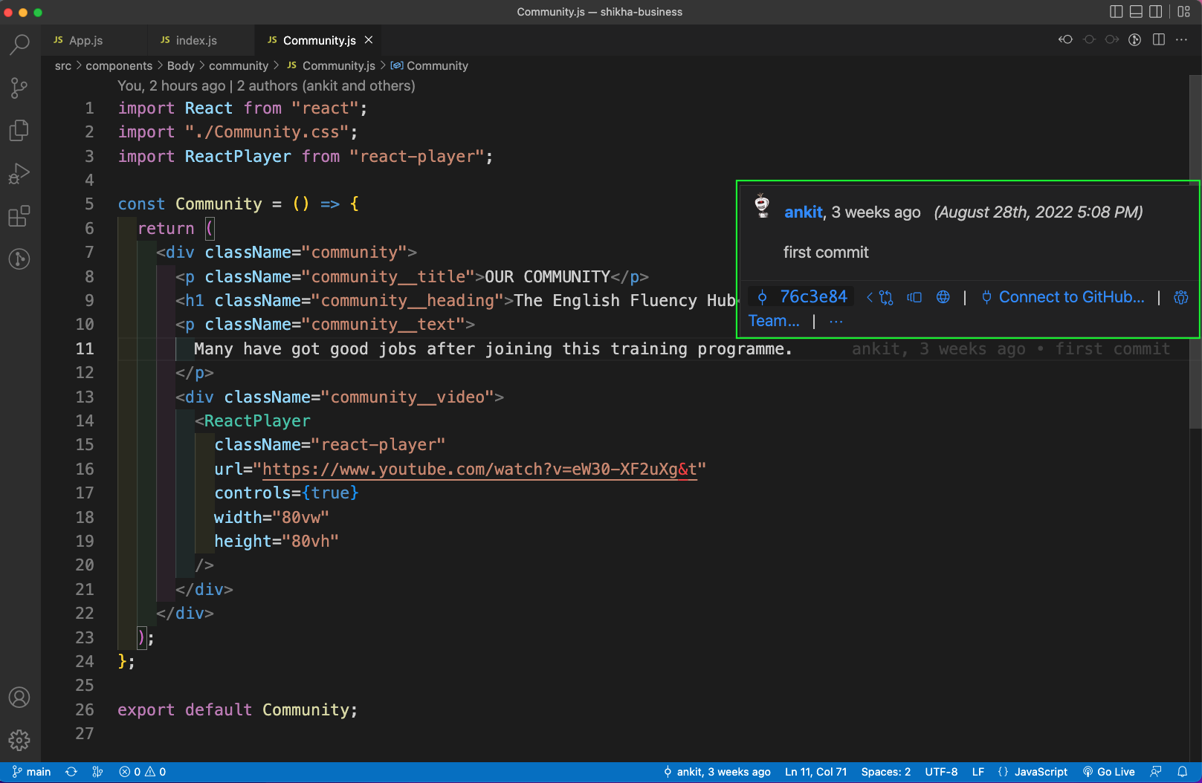Screen dimensions: 1202x783
Task: Switch to the index.js tab
Action: [x=196, y=40]
